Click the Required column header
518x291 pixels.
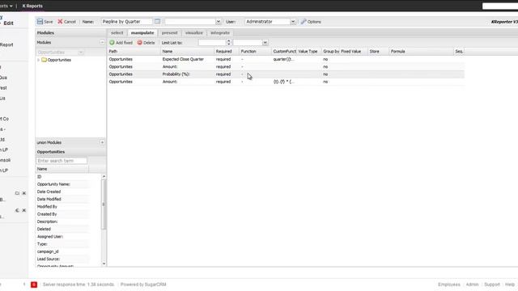click(x=227, y=52)
